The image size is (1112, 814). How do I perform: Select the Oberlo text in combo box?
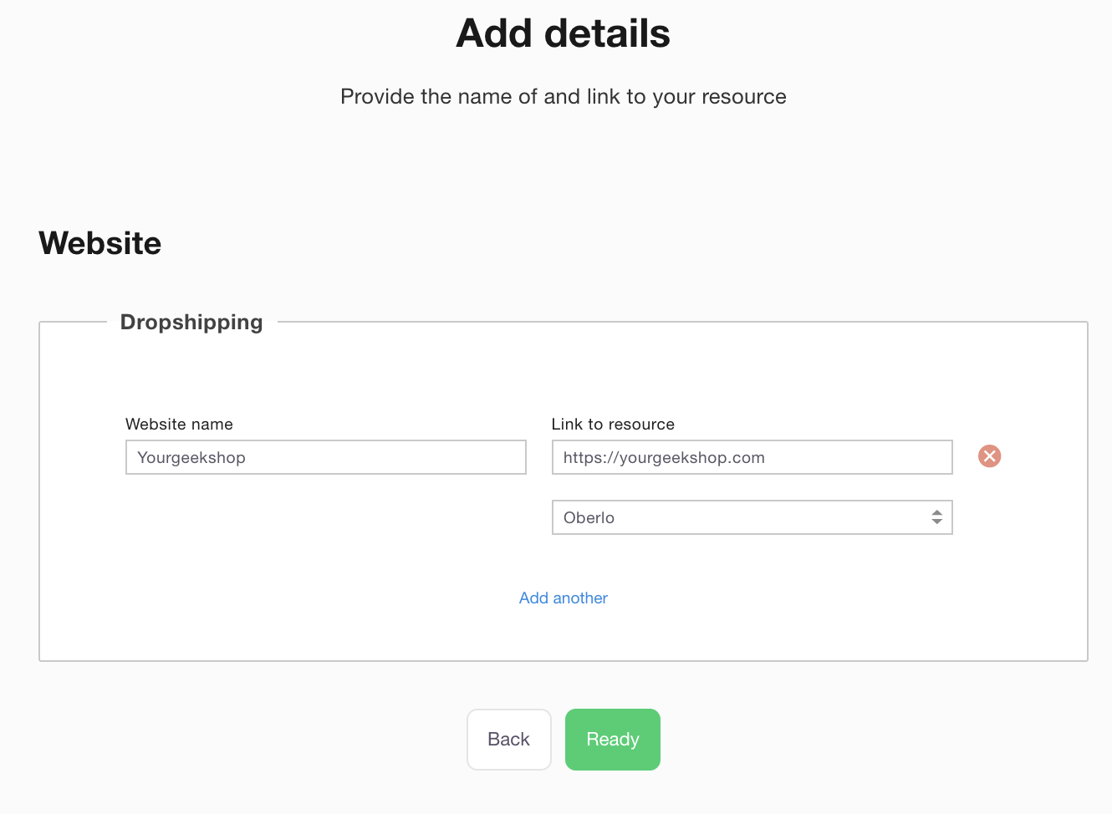[x=589, y=517]
